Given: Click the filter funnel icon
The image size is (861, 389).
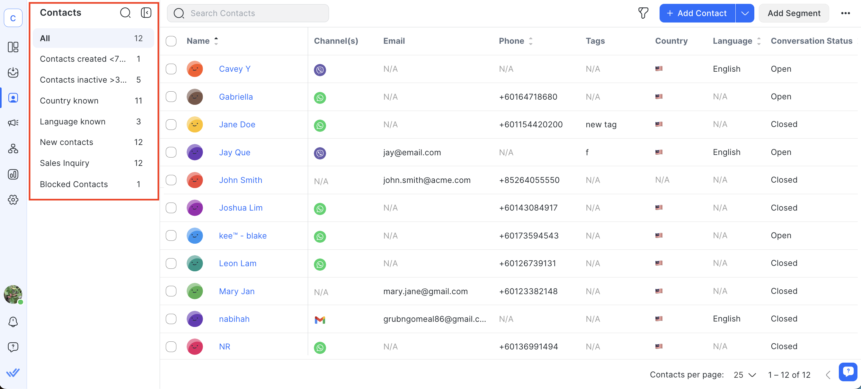Looking at the screenshot, I should tap(643, 13).
